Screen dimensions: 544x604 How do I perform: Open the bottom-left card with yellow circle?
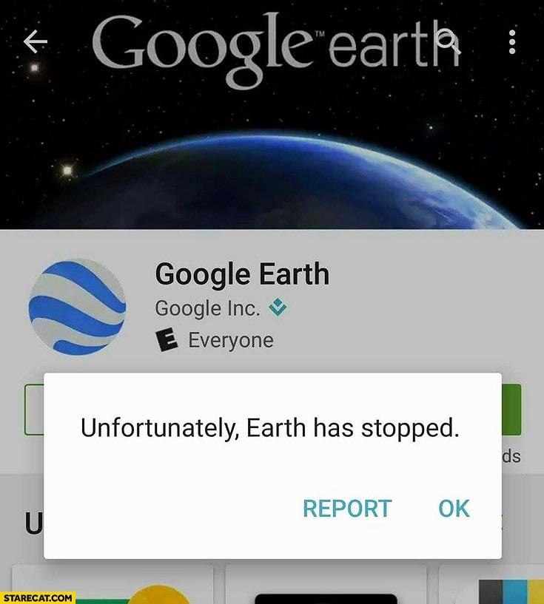(x=113, y=584)
